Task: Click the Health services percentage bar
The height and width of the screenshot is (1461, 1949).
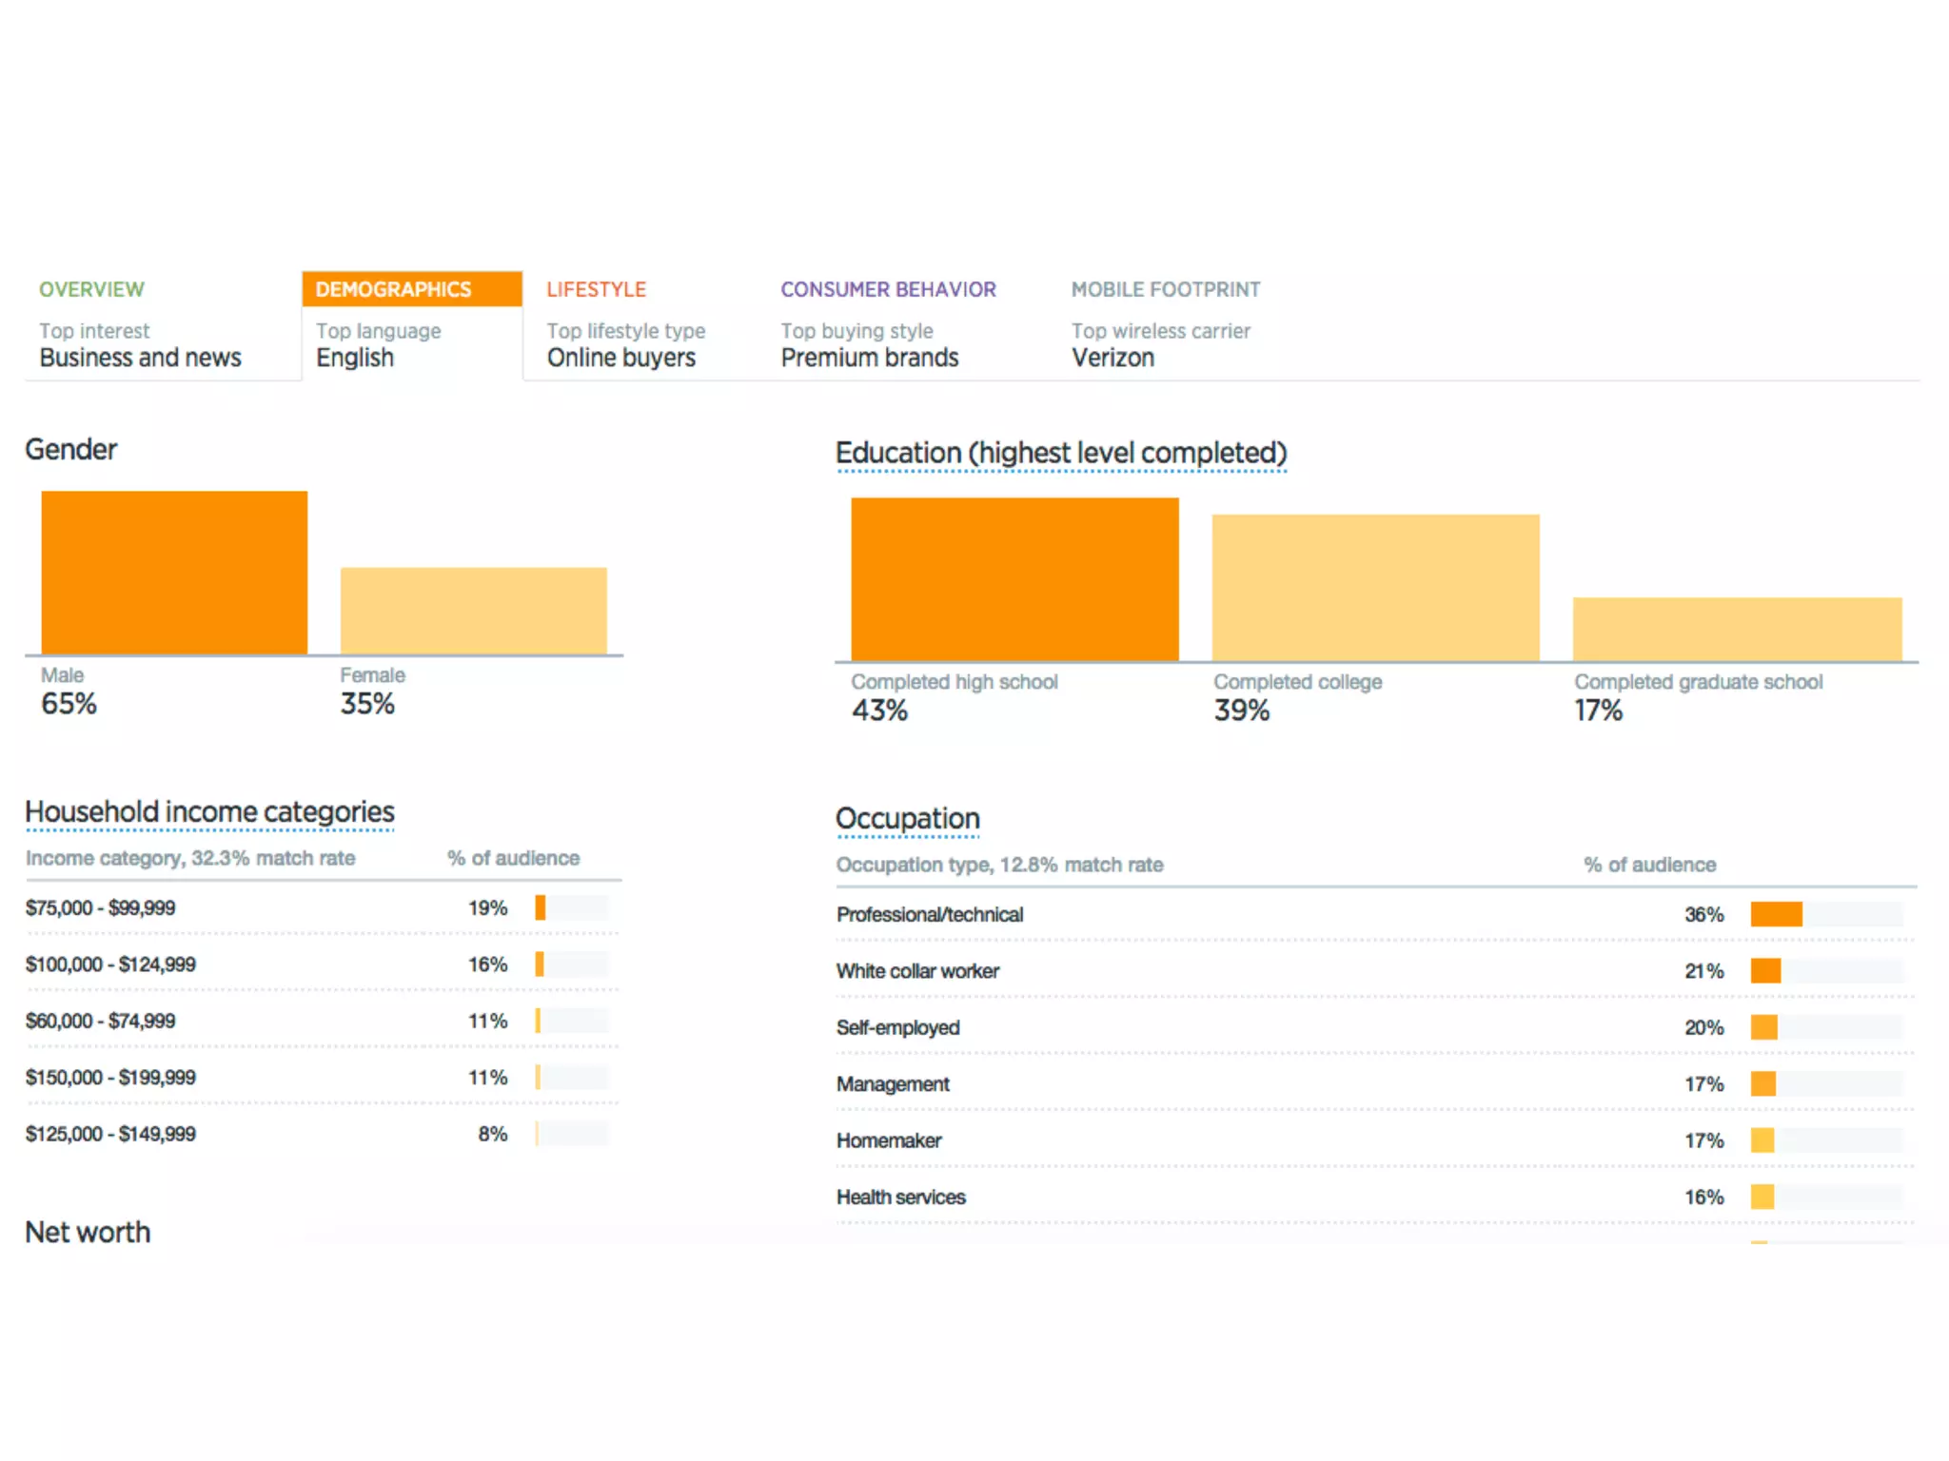Action: click(x=1762, y=1197)
